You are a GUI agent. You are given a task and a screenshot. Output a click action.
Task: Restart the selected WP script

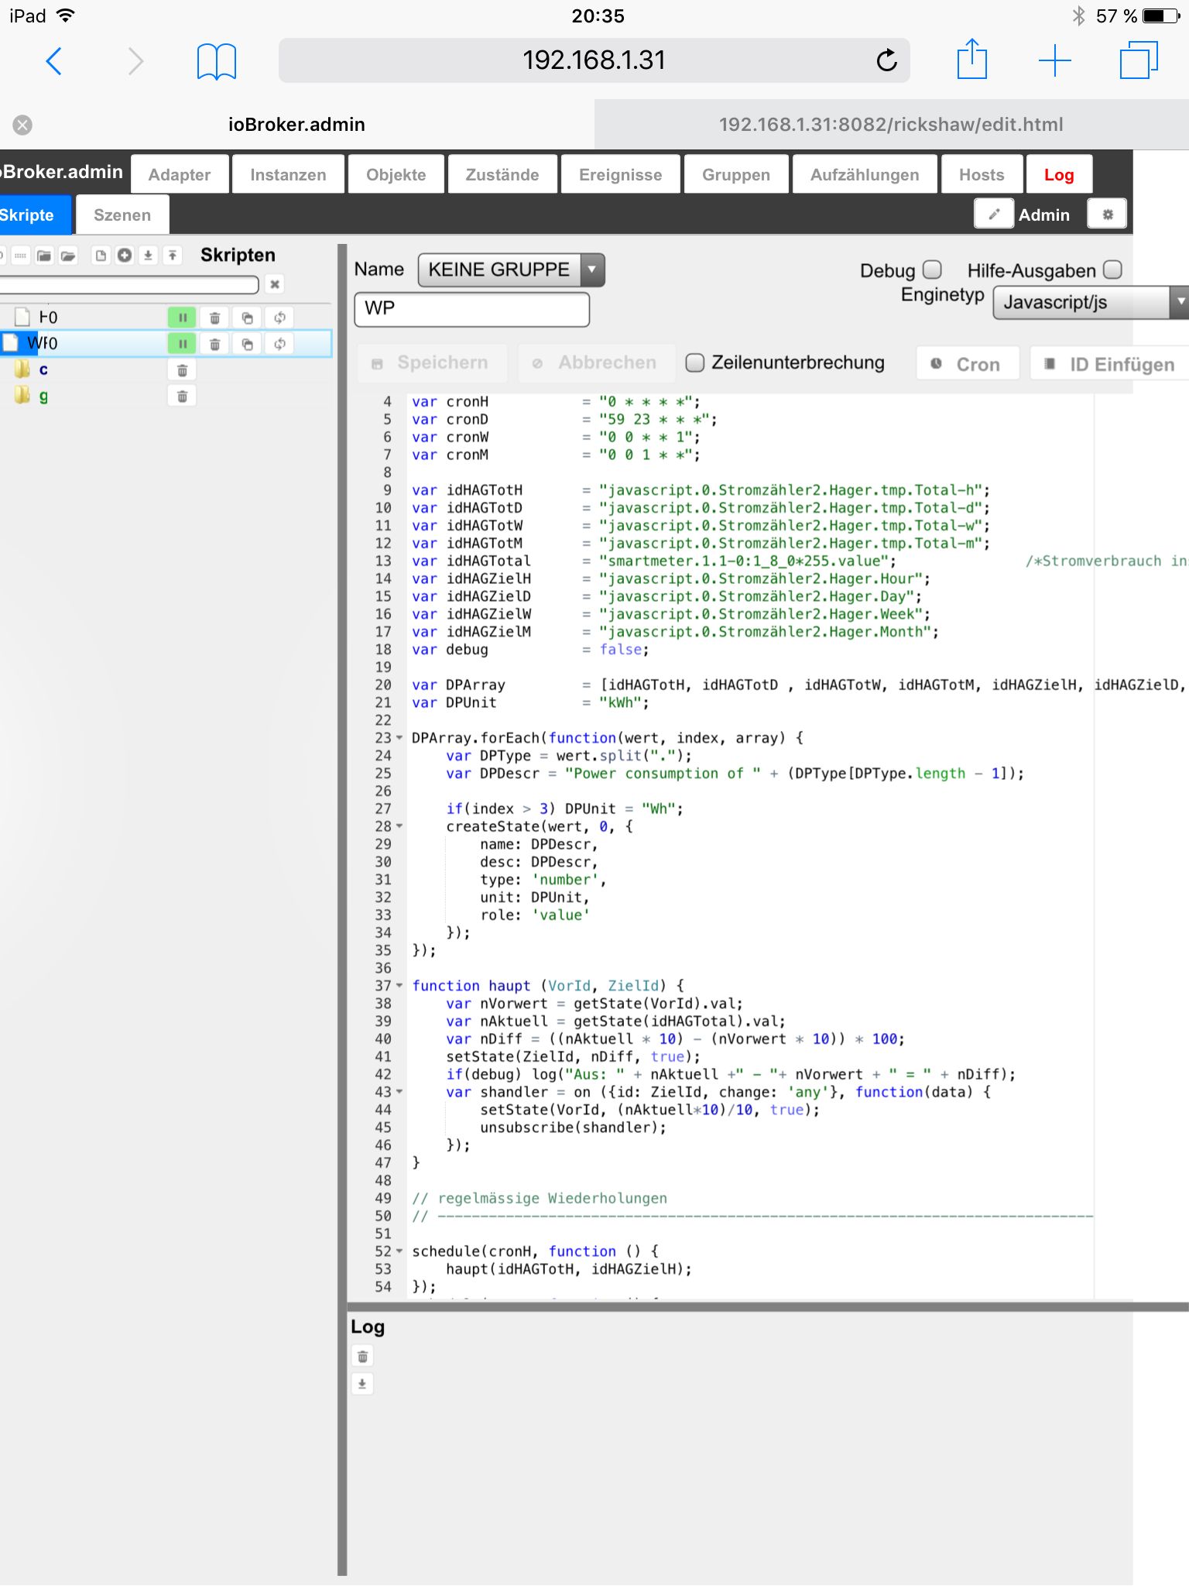(x=279, y=344)
